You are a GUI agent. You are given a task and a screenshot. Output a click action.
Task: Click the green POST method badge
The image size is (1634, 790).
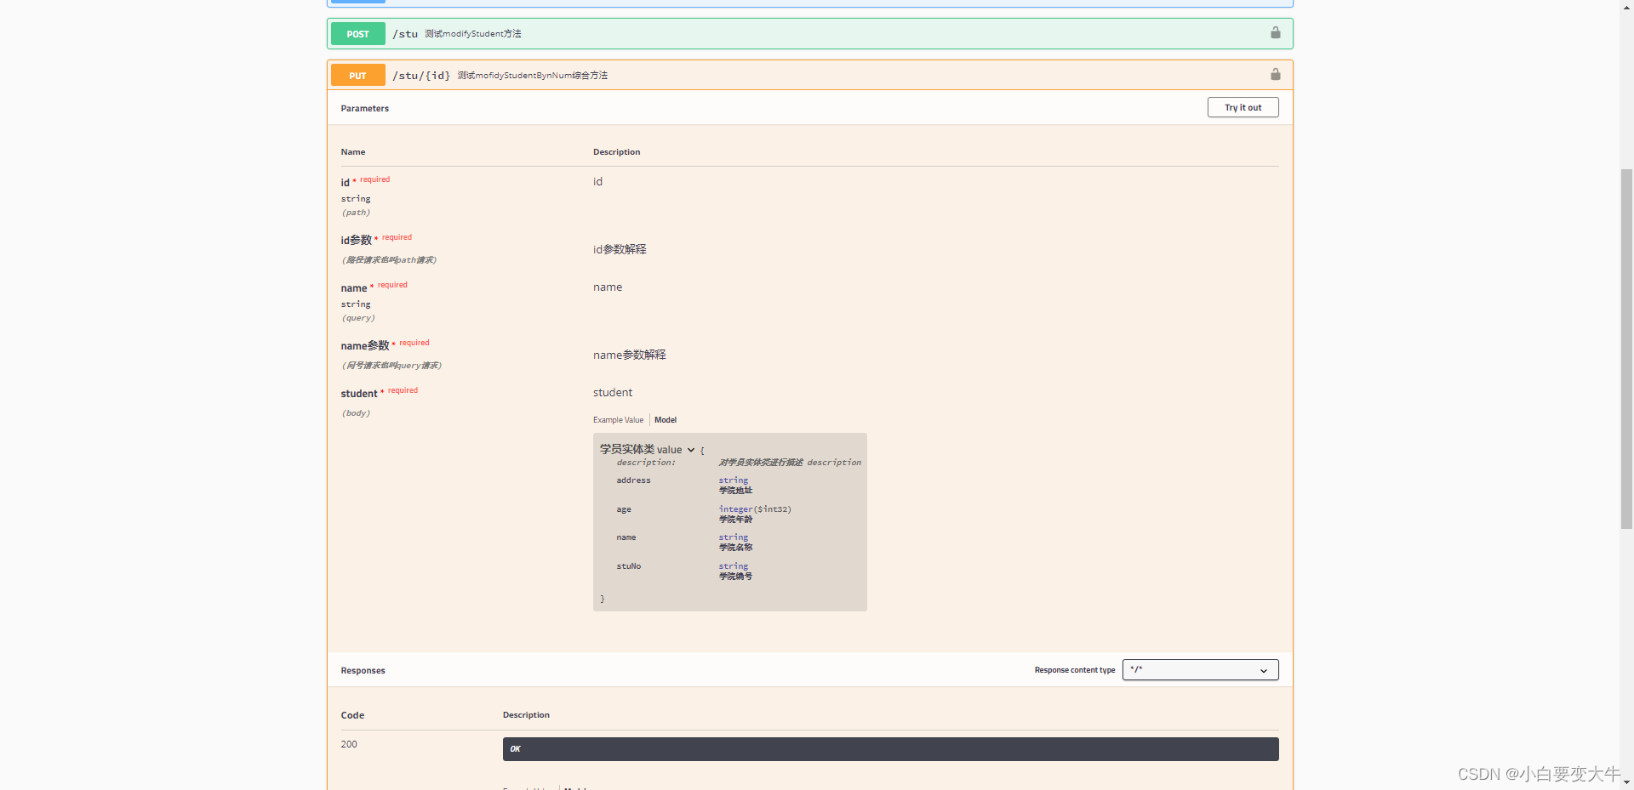click(x=357, y=34)
